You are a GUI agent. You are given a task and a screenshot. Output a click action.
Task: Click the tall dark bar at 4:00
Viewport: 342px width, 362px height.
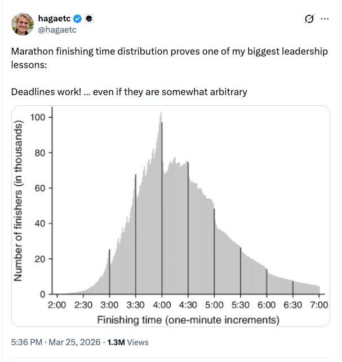pos(162,208)
